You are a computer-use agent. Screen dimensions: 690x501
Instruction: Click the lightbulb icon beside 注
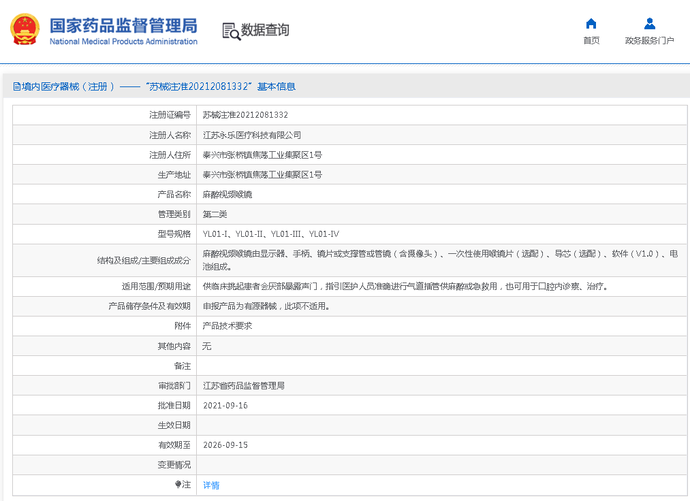pos(178,485)
